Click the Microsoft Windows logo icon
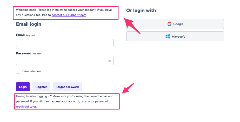Screen dimensions: 240x122 [x=168, y=36]
